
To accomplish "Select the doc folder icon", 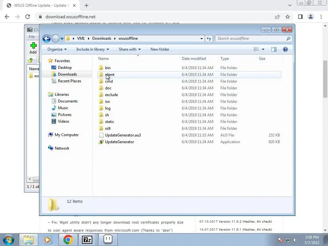I will click(101, 88).
